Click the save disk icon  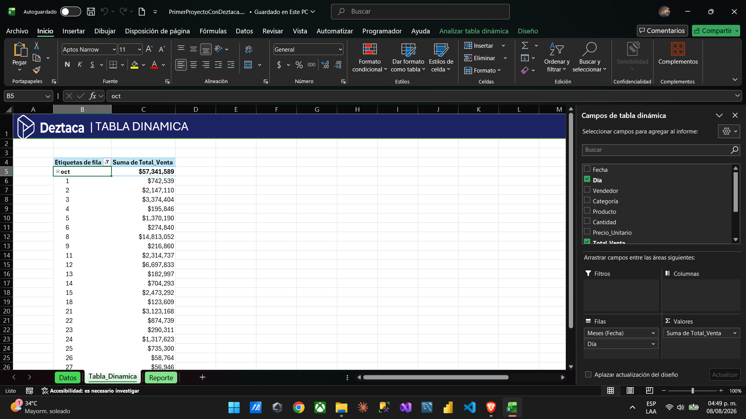pyautogui.click(x=91, y=12)
